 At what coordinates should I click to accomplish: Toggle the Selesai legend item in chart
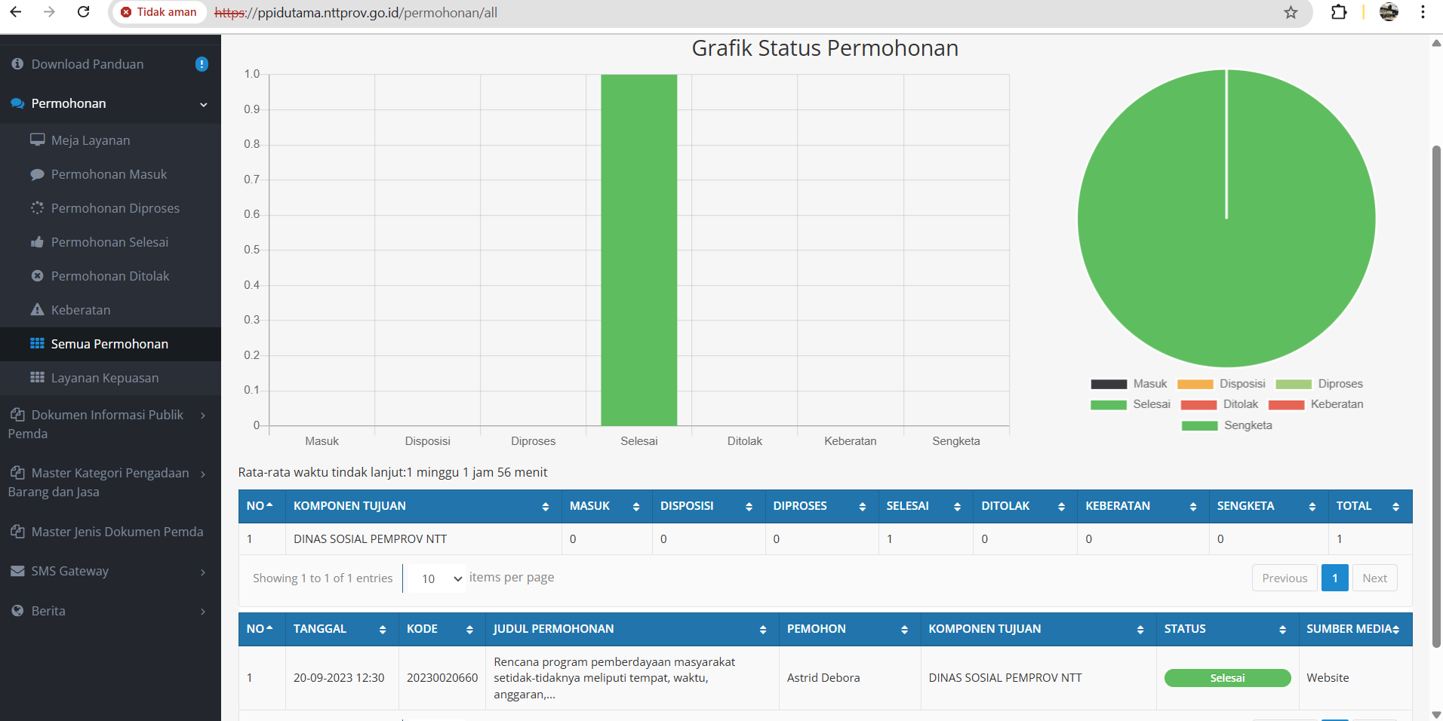point(1131,405)
